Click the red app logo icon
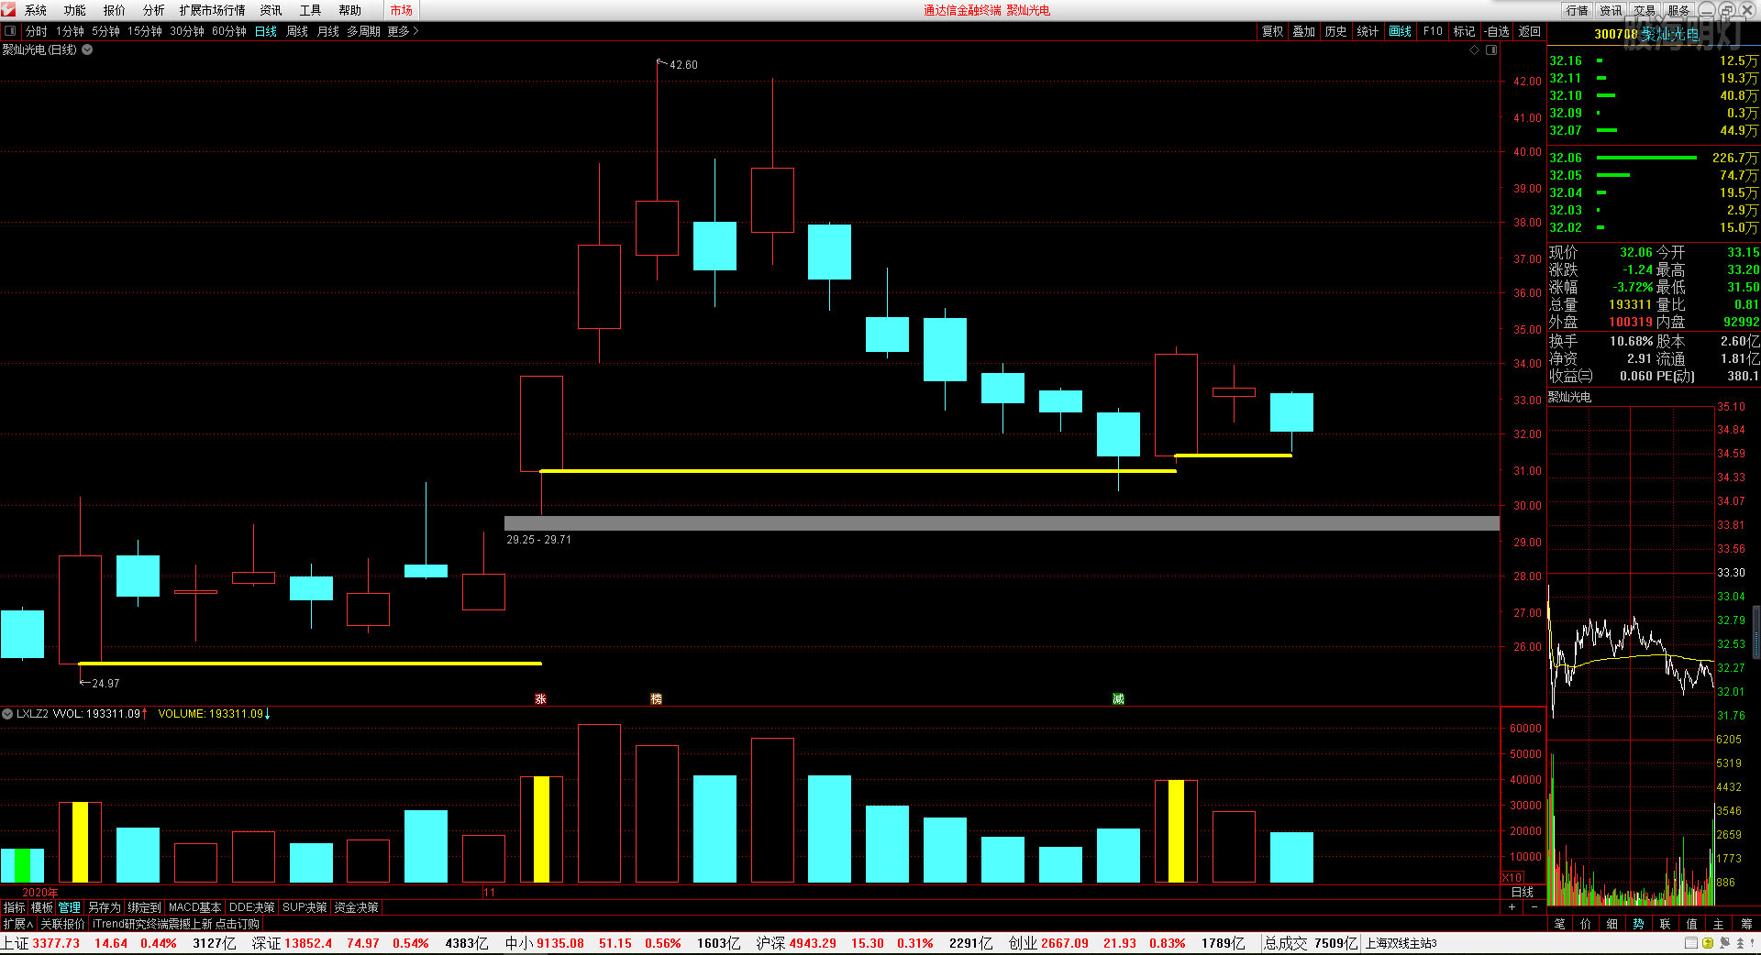The width and height of the screenshot is (1761, 955). pos(8,9)
